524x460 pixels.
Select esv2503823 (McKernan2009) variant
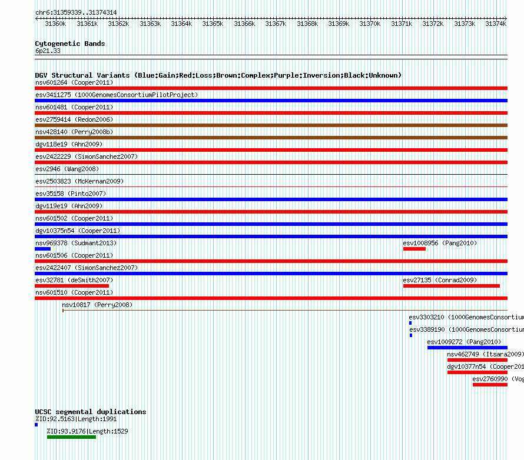click(79, 181)
